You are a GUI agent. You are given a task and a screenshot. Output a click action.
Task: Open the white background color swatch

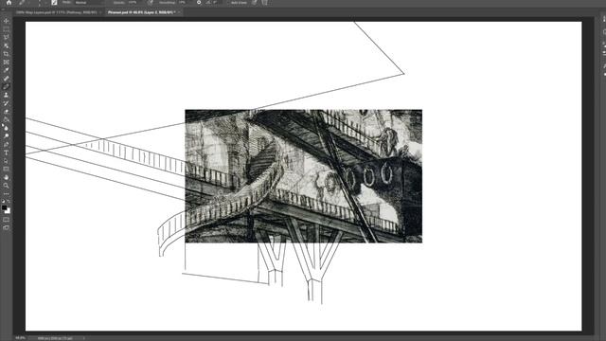click(x=8, y=211)
